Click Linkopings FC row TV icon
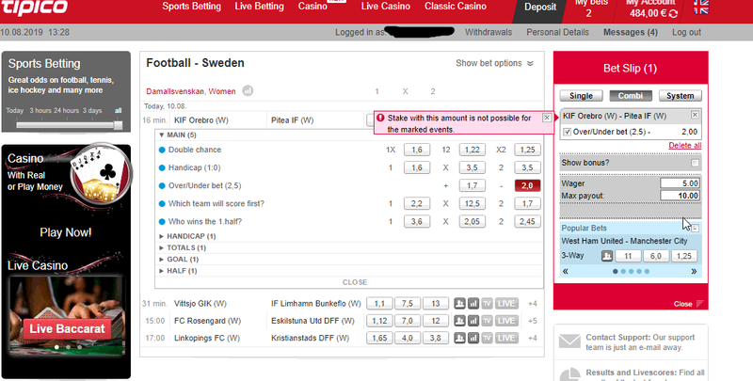Screen dimensions: 753x381 (487, 339)
